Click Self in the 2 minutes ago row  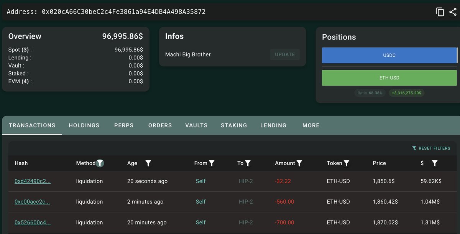coord(201,202)
